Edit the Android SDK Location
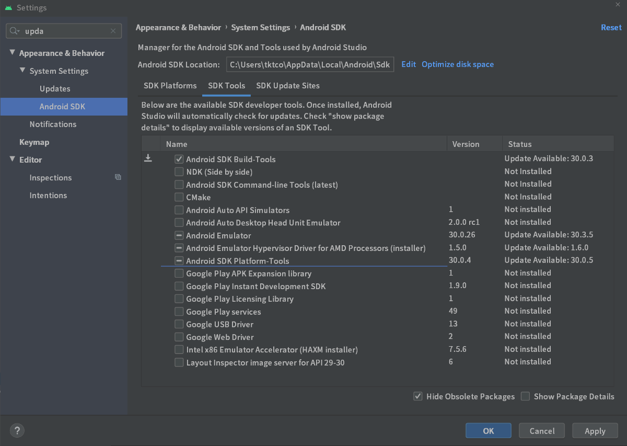The height and width of the screenshot is (446, 627). click(x=408, y=64)
